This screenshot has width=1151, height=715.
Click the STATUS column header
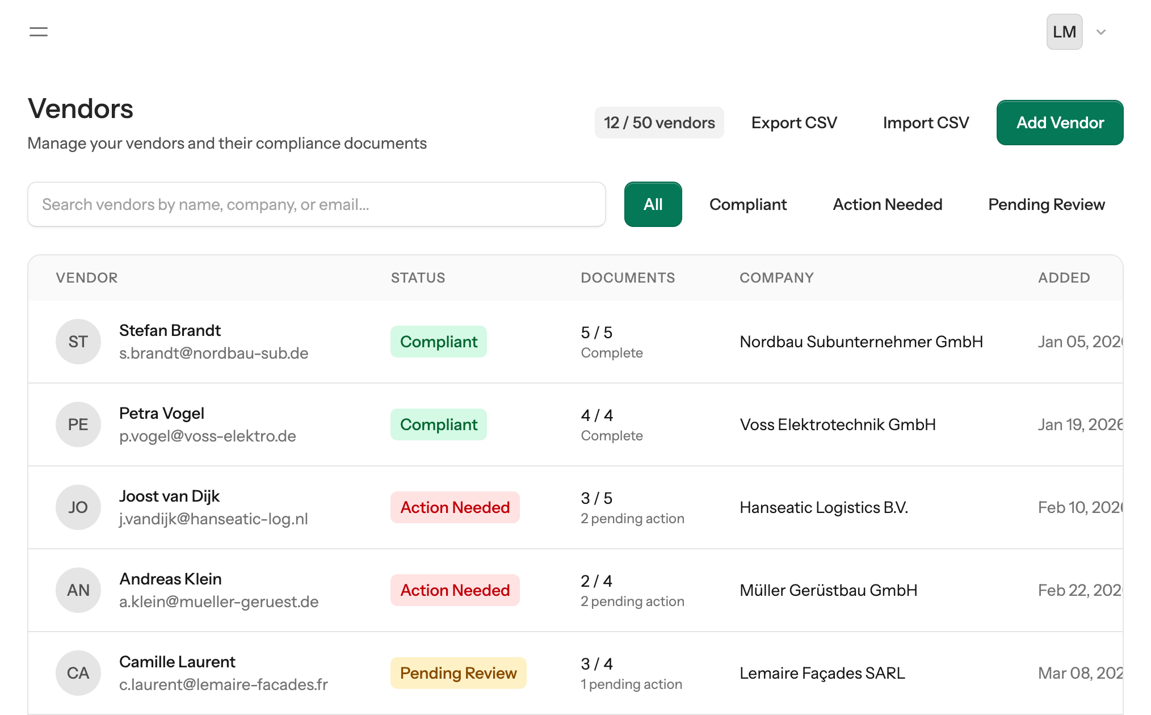418,277
